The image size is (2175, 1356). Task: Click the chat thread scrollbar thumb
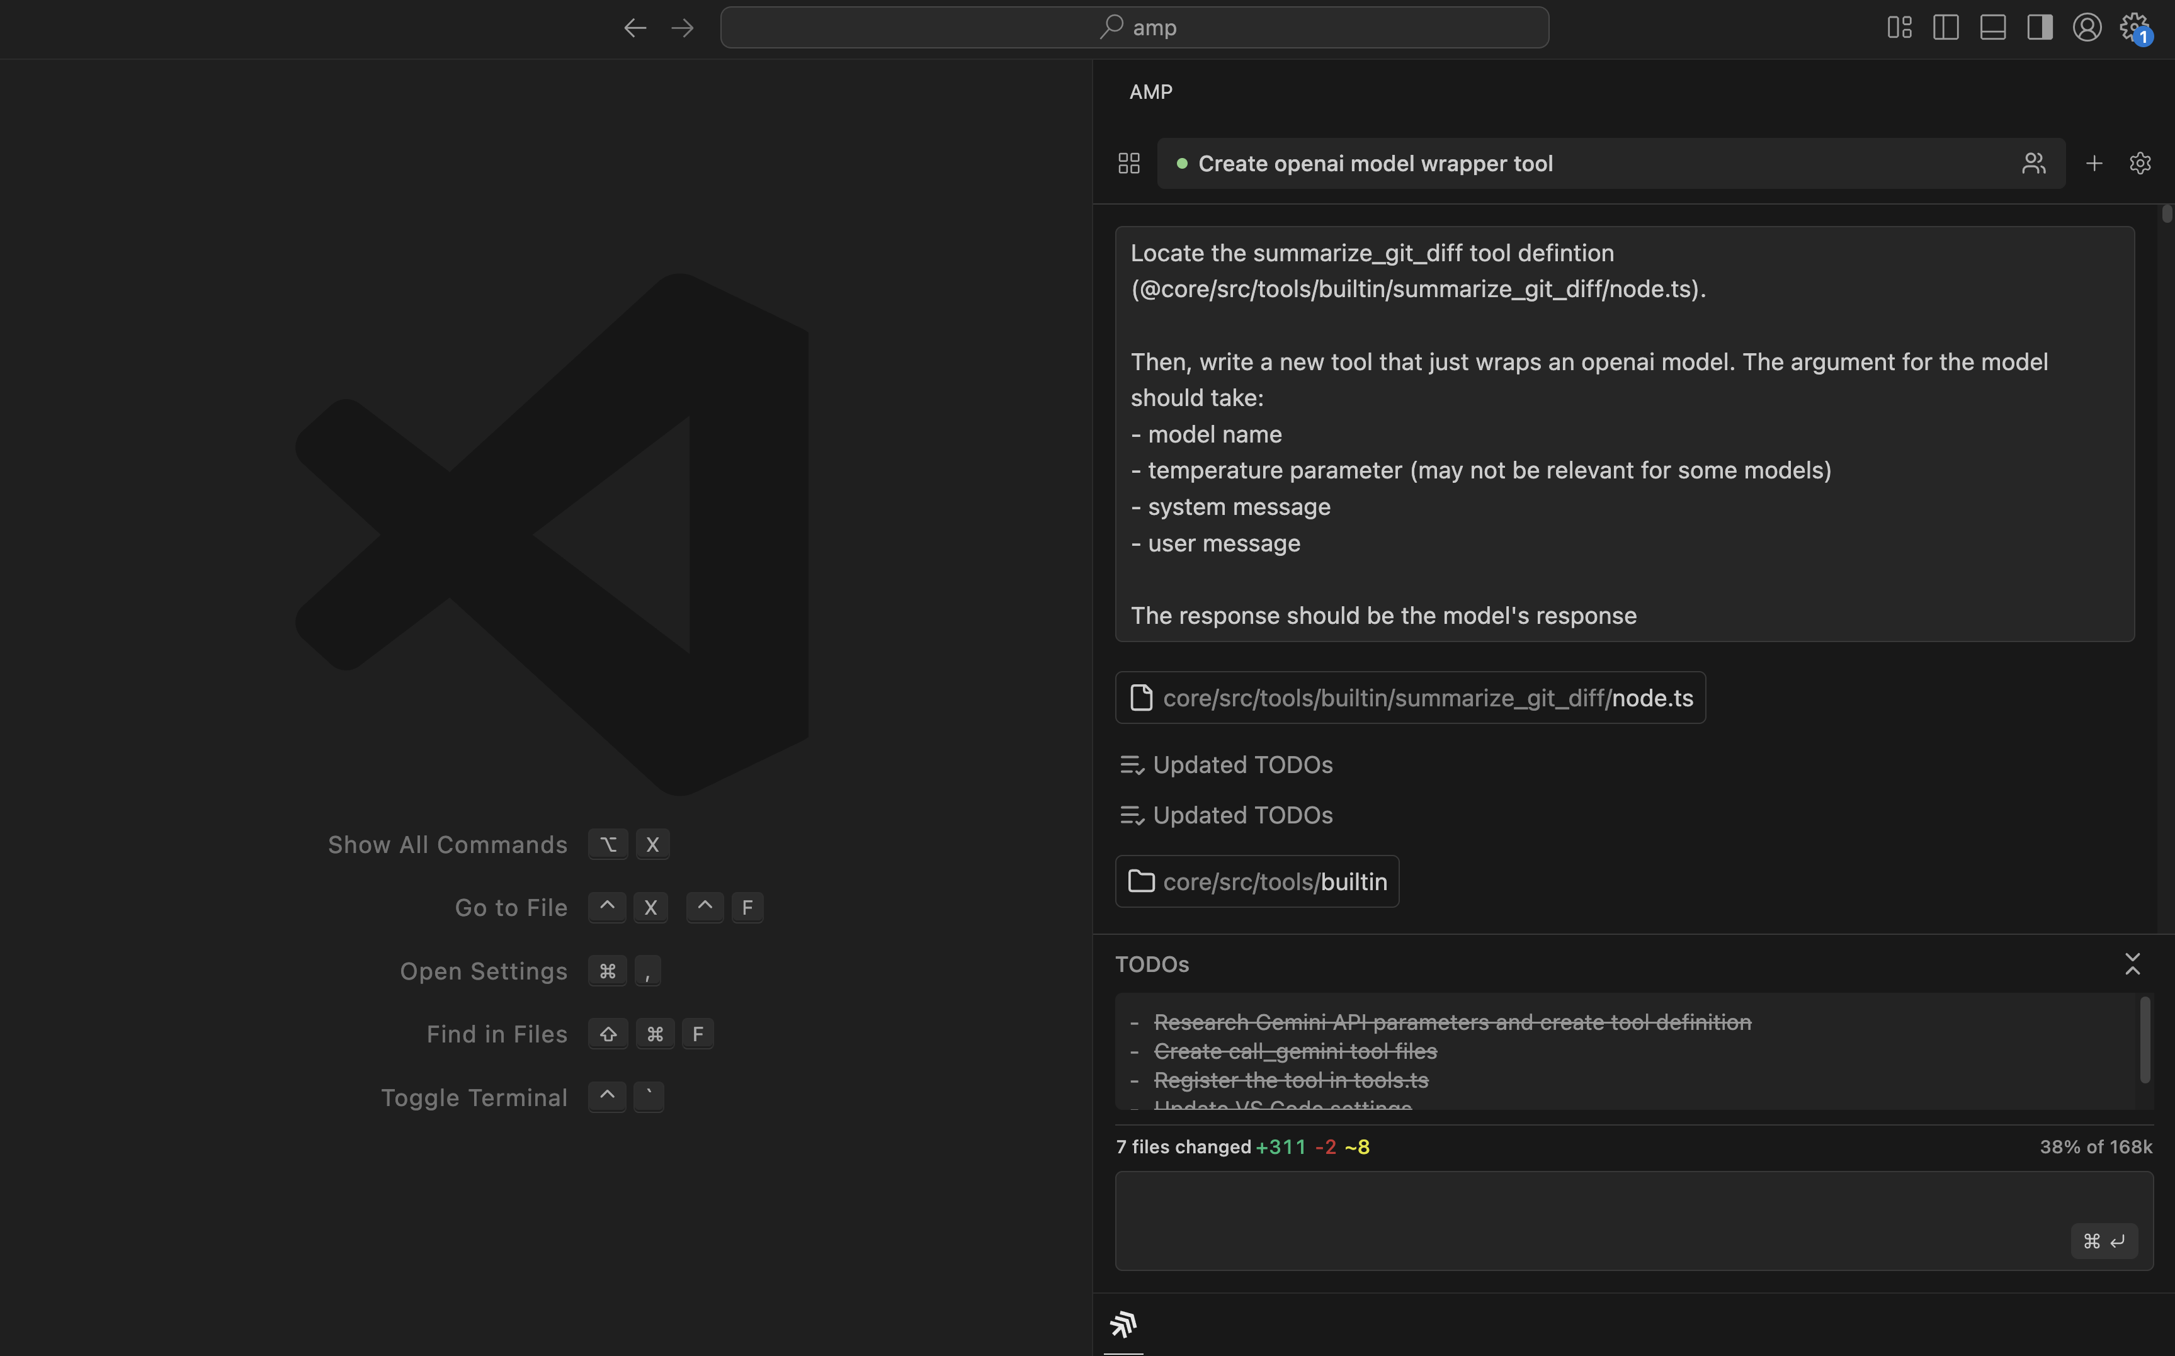tap(2166, 213)
